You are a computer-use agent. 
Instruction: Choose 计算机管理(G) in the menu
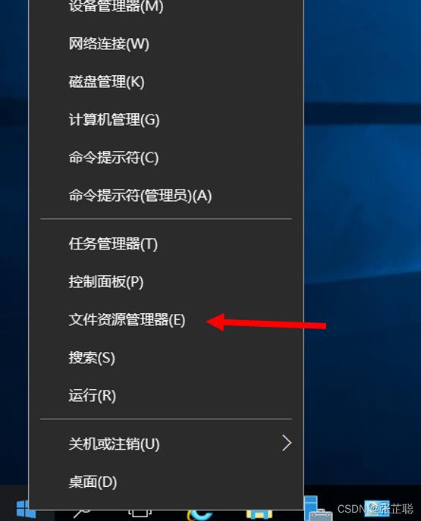tap(166, 120)
